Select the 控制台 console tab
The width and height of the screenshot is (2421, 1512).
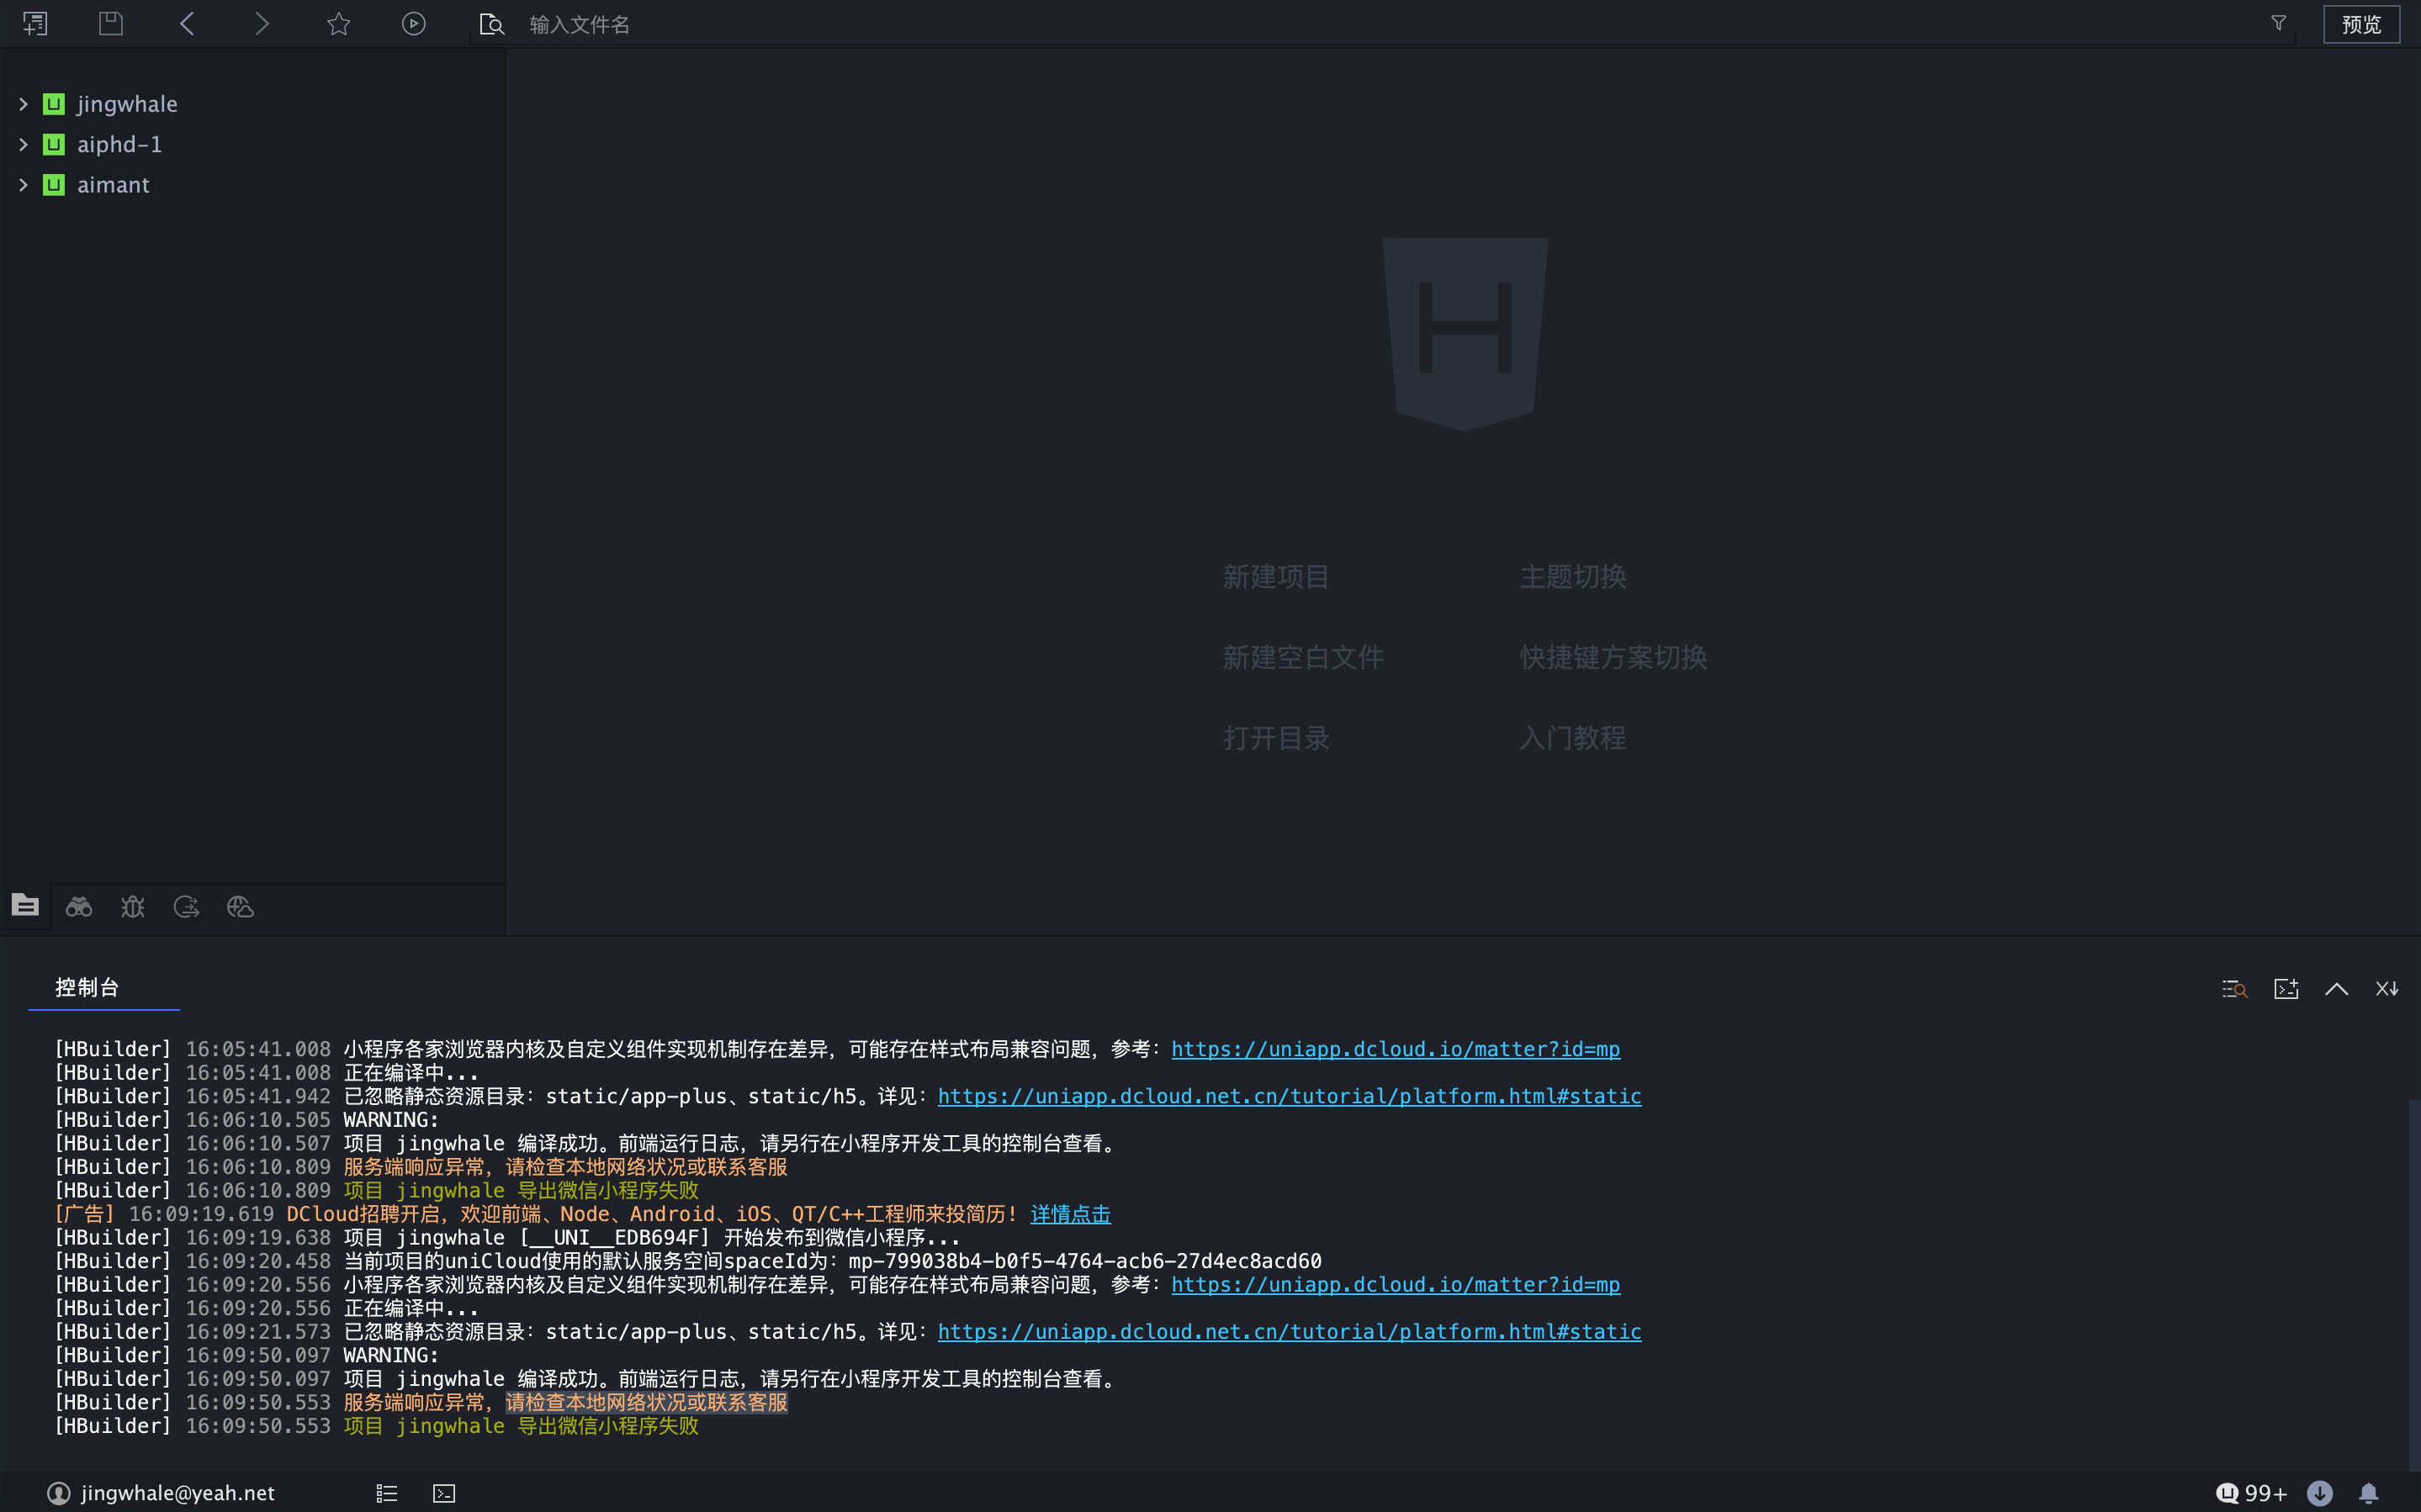87,987
